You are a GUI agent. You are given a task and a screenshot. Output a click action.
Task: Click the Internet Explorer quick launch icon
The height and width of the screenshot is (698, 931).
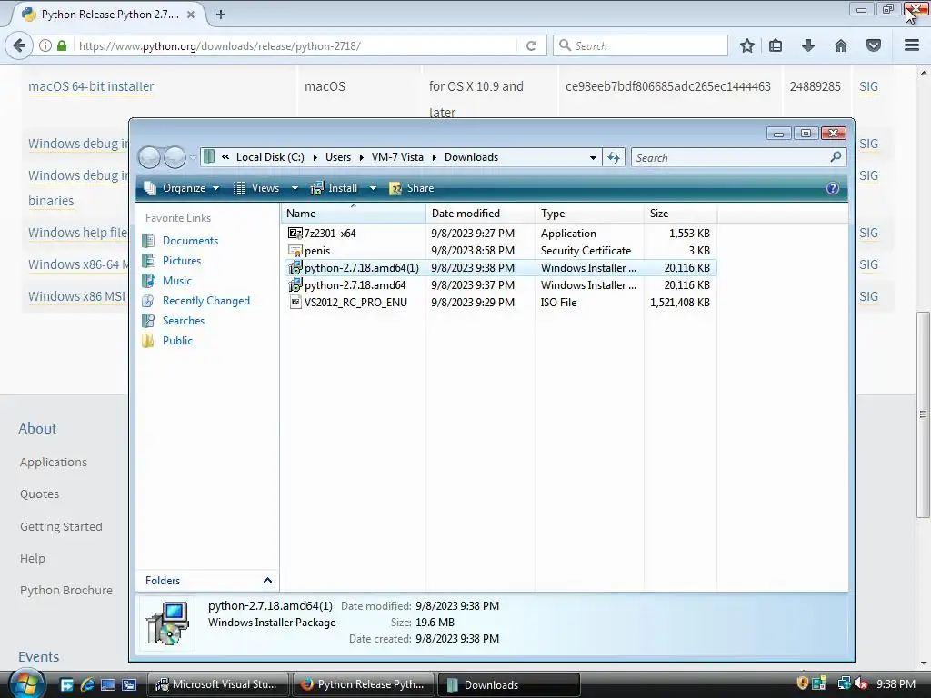pyautogui.click(x=87, y=684)
